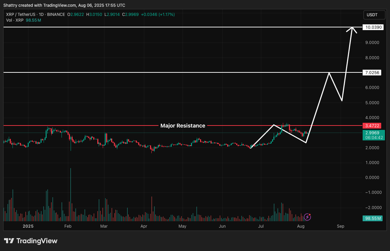Click the TradingView logo at bottom left

(31, 241)
